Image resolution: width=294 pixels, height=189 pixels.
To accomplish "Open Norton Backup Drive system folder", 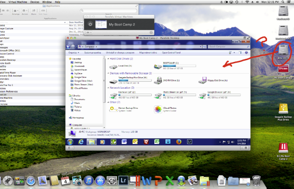I will (124, 109).
